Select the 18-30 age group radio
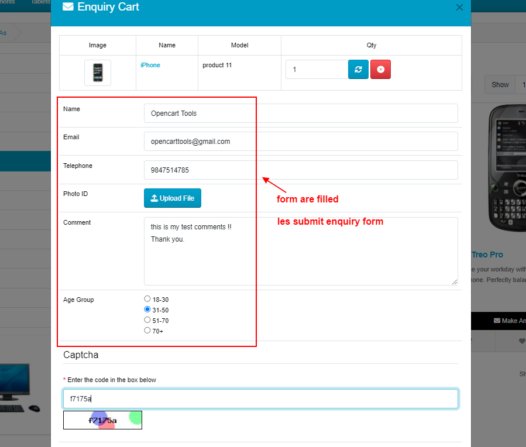Screen dimensions: 526x447 (147, 299)
